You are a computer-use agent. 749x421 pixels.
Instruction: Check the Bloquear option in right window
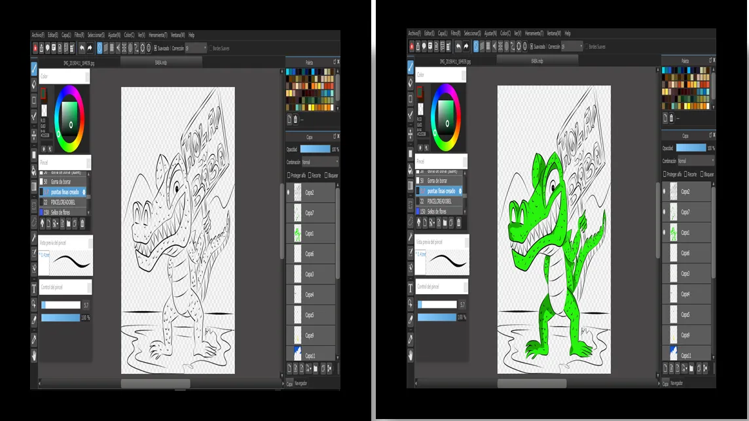(x=703, y=175)
